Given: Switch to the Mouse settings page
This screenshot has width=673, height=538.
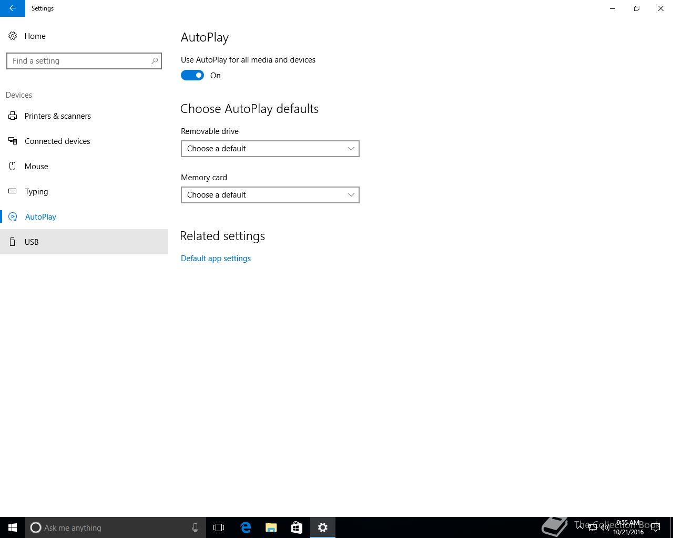Looking at the screenshot, I should pos(84,166).
